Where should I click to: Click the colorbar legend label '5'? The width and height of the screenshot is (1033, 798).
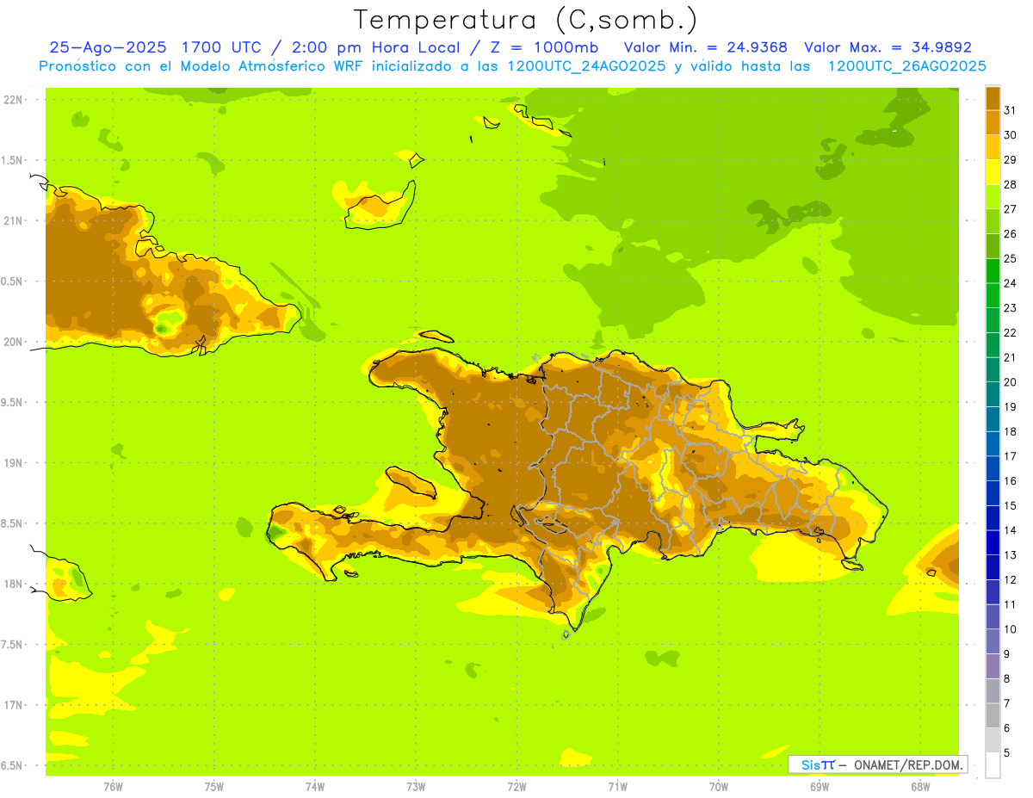point(1007,753)
